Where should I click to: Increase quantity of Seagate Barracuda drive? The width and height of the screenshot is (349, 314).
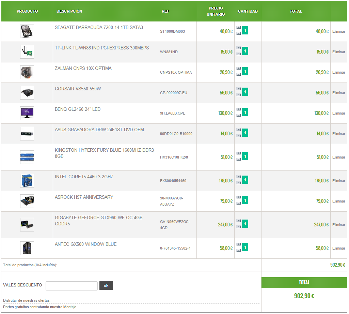click(x=238, y=27)
